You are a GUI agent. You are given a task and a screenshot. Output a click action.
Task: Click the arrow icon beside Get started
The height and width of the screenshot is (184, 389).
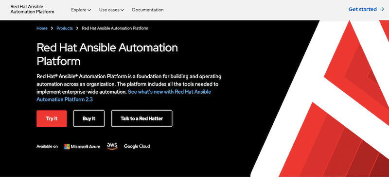tap(382, 9)
